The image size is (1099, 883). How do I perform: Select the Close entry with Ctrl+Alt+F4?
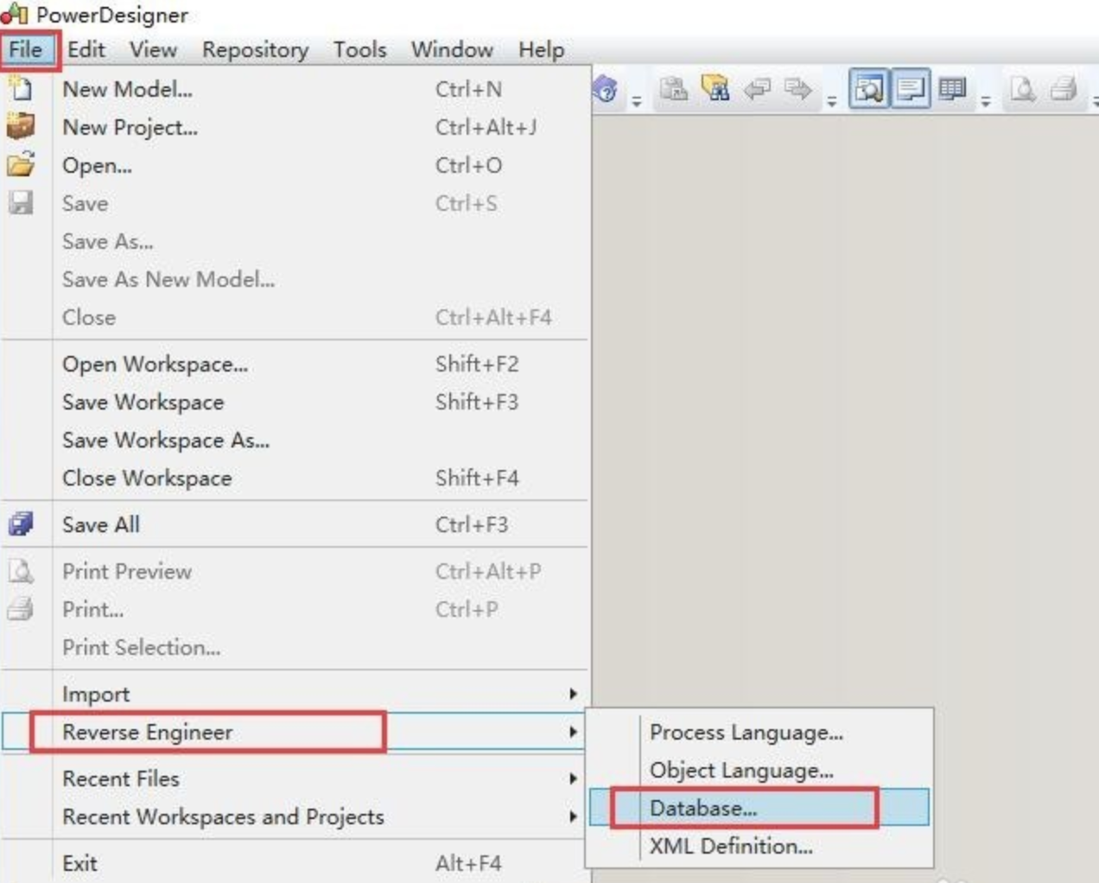point(295,317)
